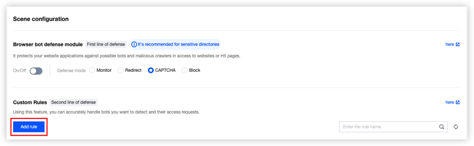The height and width of the screenshot is (146, 474).
Task: Click the Custom Rules section title
Action: tap(30, 103)
